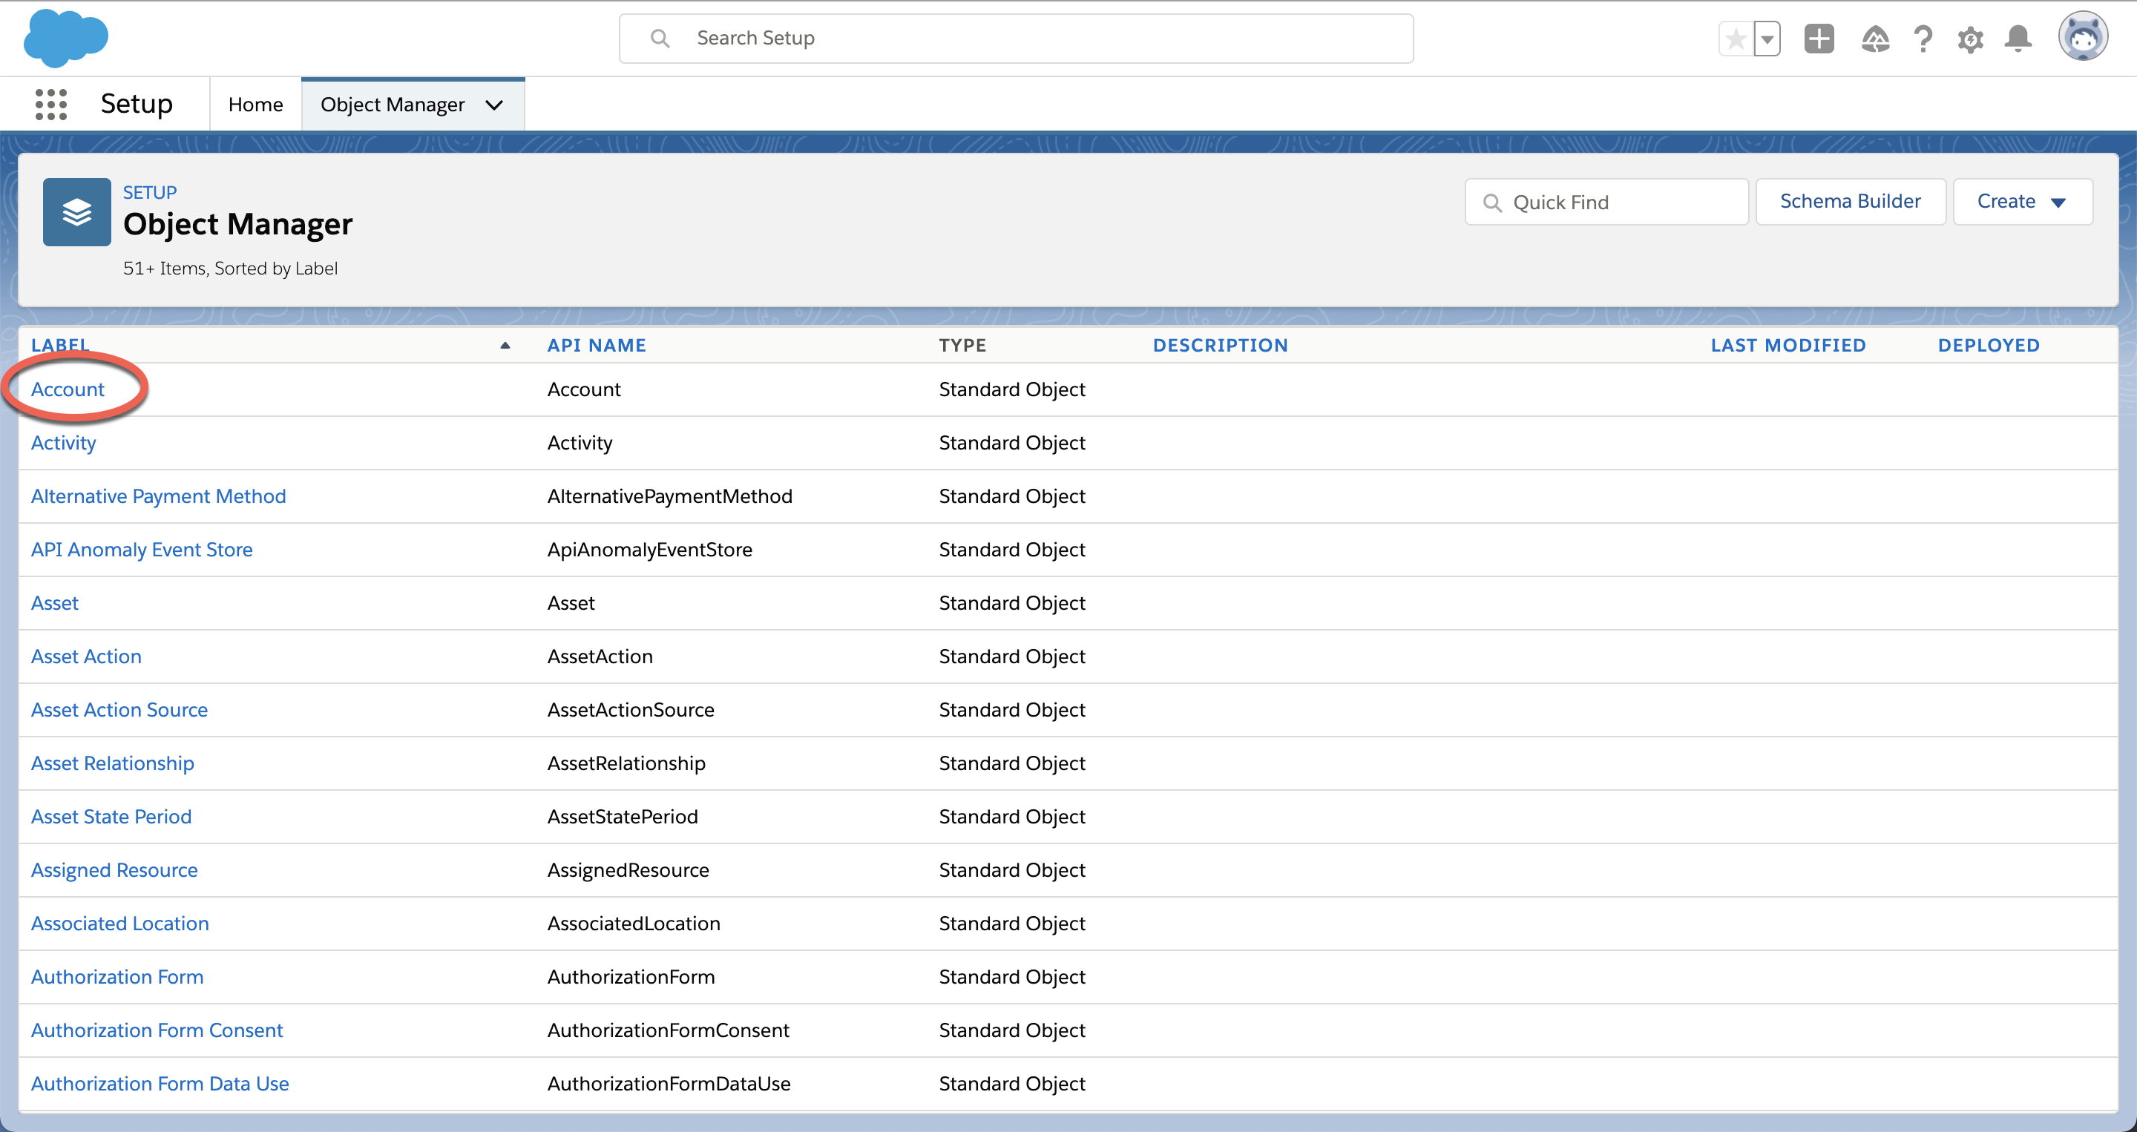Viewport: 2137px width, 1132px height.
Task: Sort by the Deployed column
Action: (1989, 345)
